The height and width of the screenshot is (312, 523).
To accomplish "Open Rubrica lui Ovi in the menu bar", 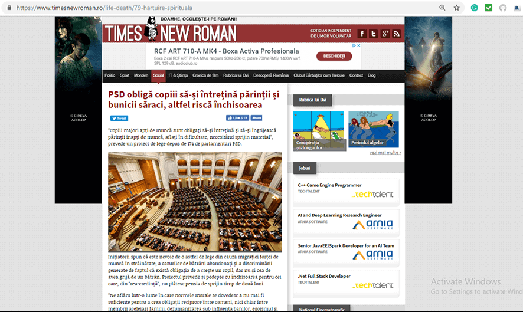I will point(236,75).
